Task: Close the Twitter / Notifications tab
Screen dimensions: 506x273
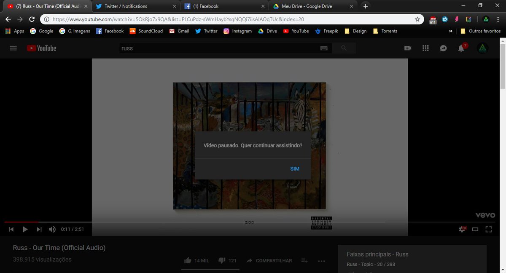Action: [x=175, y=6]
